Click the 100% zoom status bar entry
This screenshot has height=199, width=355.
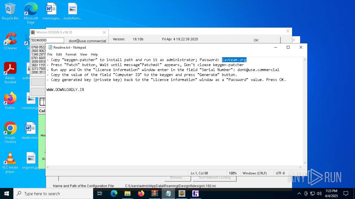click(233, 173)
